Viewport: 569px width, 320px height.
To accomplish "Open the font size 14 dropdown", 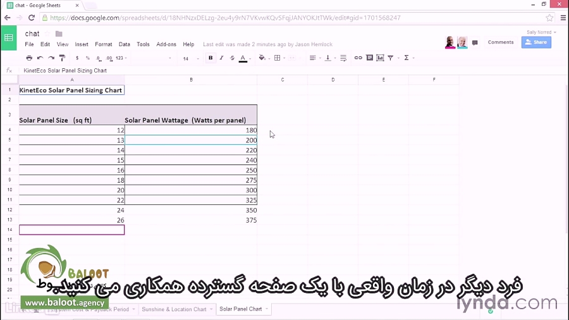I will pyautogui.click(x=191, y=58).
